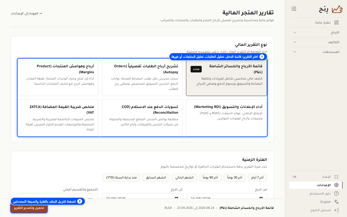Click the الإعداد setup progress item
The width and height of the screenshot is (347, 217).
point(316,177)
